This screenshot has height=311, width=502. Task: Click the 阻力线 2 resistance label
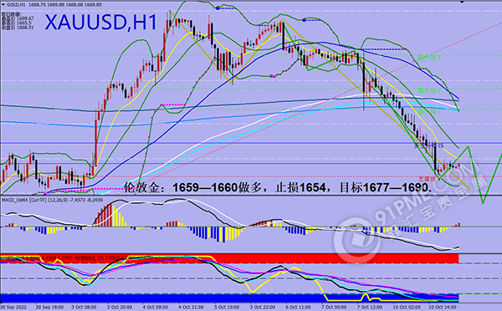pyautogui.click(x=429, y=91)
